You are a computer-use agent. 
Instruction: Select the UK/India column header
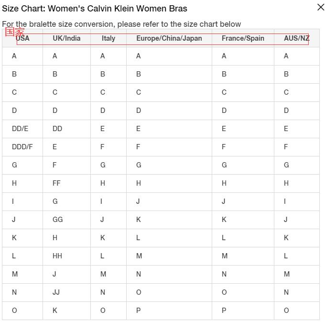coord(66,38)
